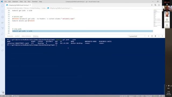Close the 2.DeployingToK8sClusterYaml.ps1 tab
Screen dimensions: 172x97
point(30,5)
